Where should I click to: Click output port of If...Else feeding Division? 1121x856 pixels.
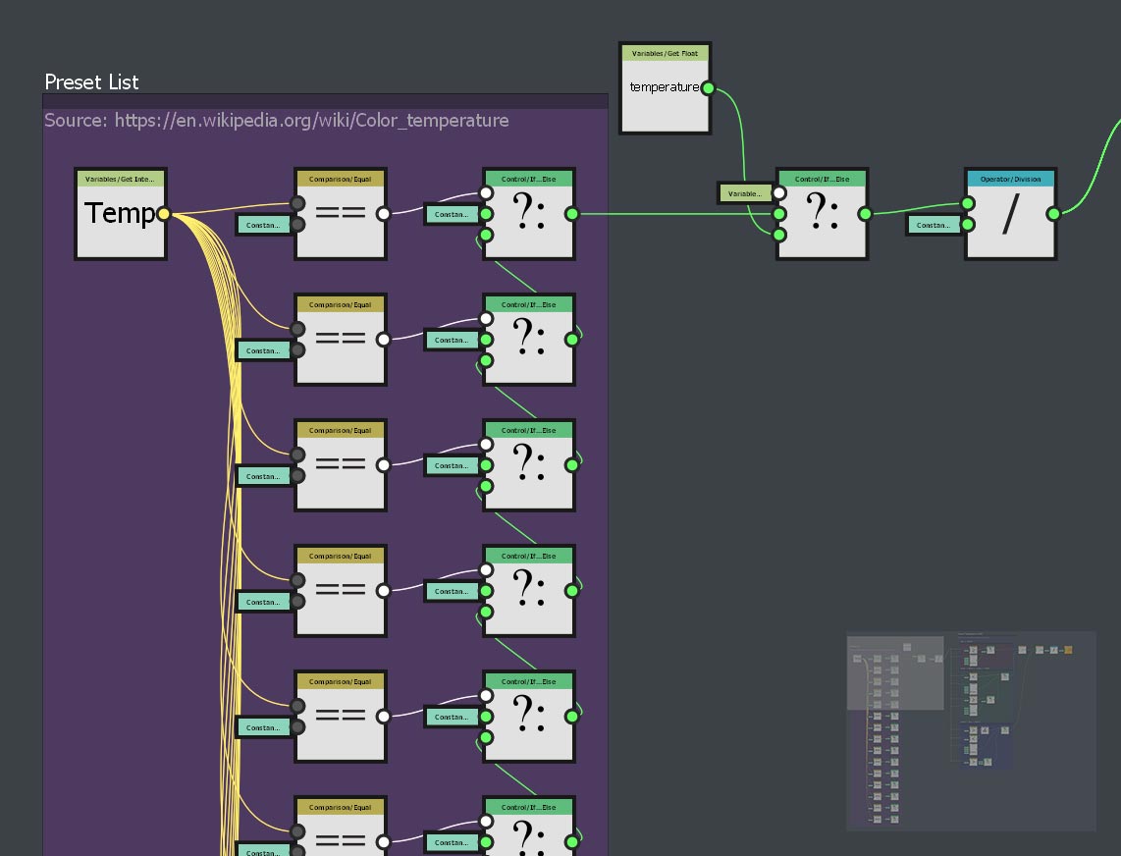click(x=865, y=214)
